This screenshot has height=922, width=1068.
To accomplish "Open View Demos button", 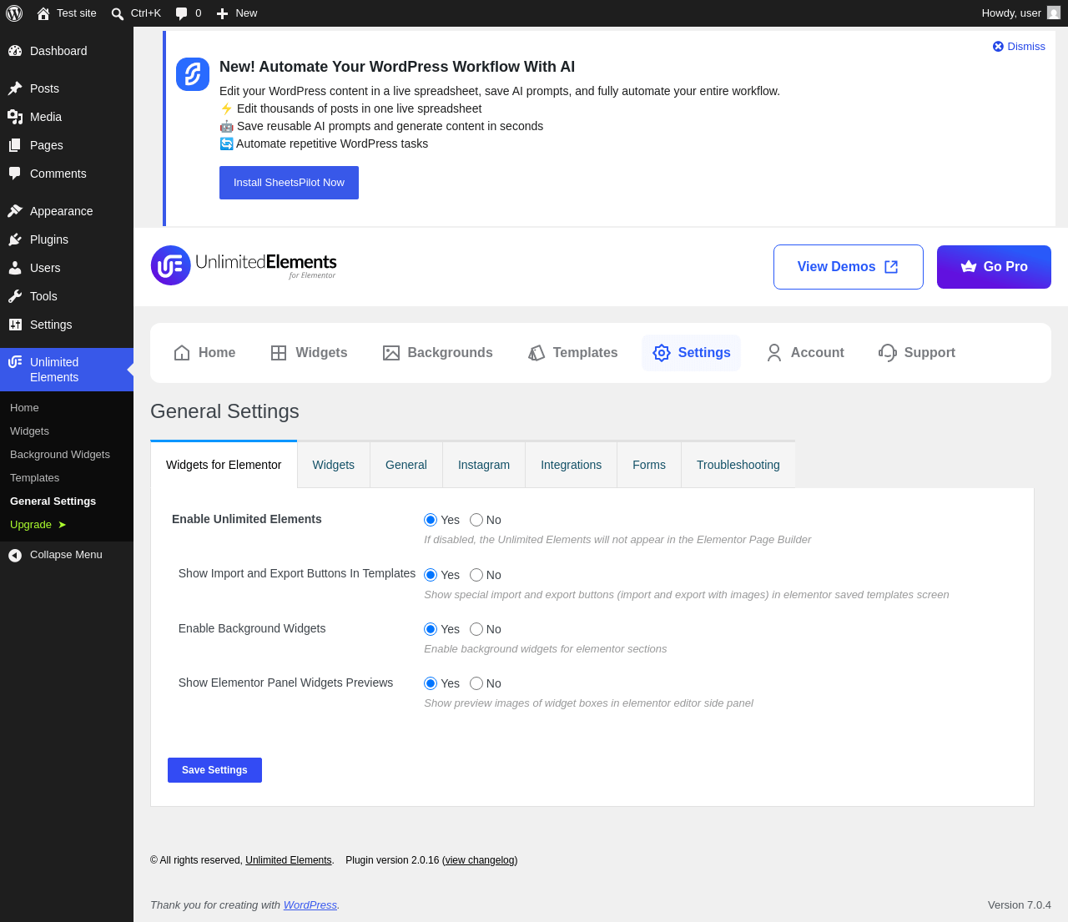I will coord(849,267).
